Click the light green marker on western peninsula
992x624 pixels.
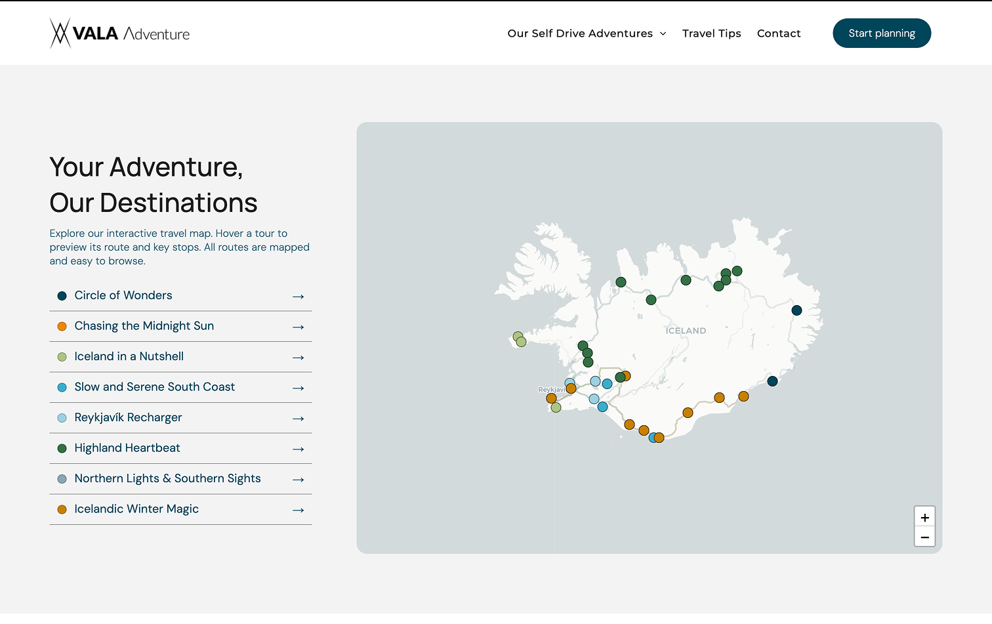521,342
